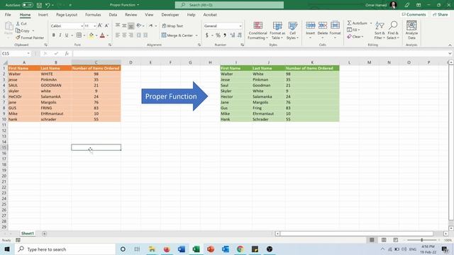Open Cell Styles gallery

point(292,30)
